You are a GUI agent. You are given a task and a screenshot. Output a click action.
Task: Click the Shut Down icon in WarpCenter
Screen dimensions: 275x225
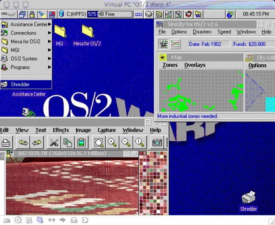click(52, 14)
